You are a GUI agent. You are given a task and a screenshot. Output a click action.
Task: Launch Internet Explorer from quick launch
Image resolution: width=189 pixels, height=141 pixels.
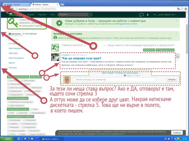click(x=22, y=139)
